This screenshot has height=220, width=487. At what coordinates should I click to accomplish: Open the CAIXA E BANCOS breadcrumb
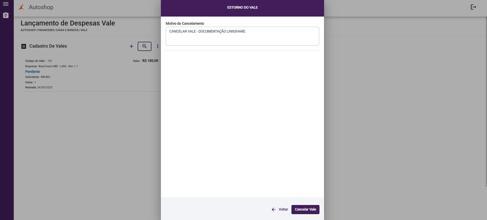click(x=67, y=30)
